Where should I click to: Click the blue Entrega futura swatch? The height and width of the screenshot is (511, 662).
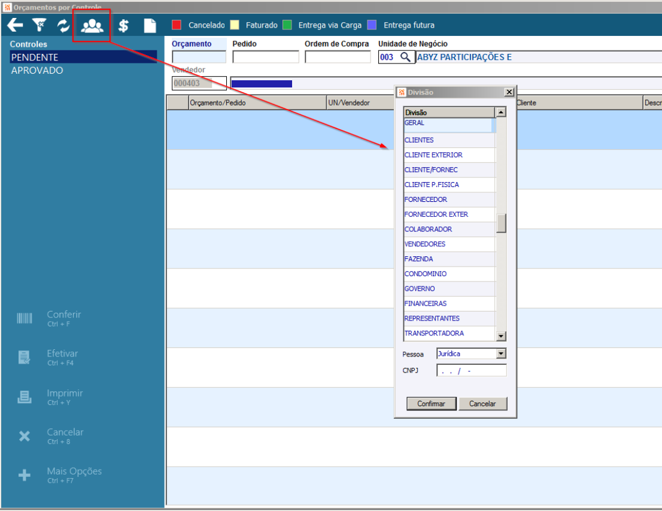pyautogui.click(x=372, y=25)
